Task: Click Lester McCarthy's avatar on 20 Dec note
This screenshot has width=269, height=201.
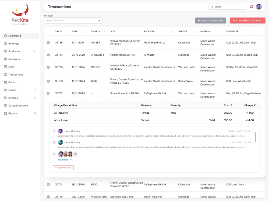Action: 60,131
